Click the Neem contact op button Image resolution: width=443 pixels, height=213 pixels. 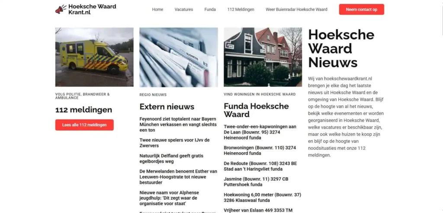(x=361, y=9)
